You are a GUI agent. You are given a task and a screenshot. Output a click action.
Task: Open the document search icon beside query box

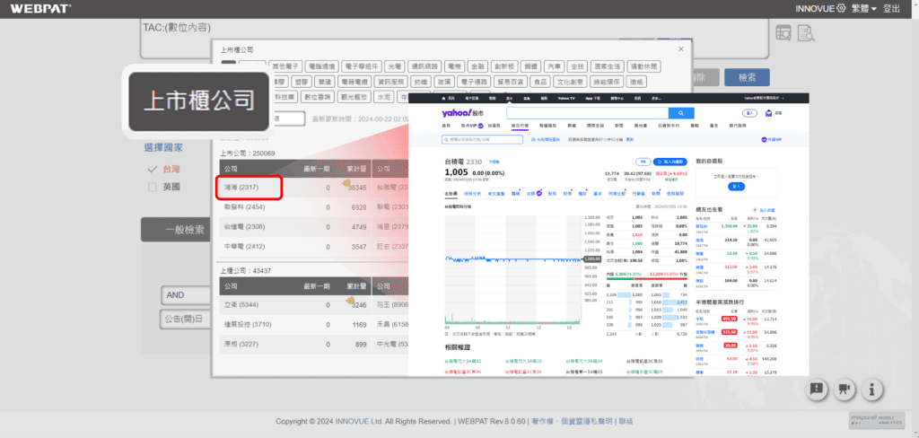(x=805, y=33)
